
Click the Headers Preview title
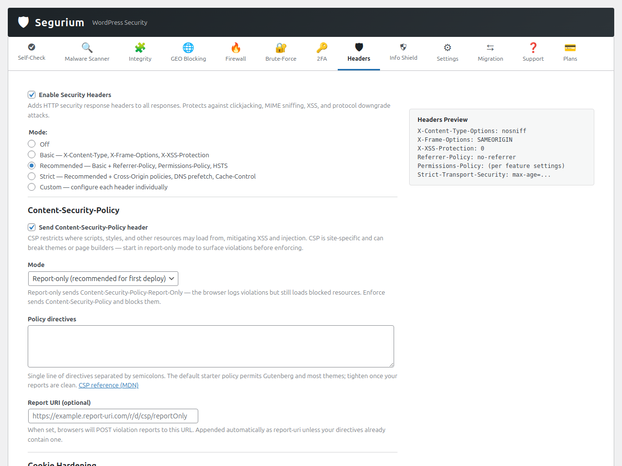point(442,119)
